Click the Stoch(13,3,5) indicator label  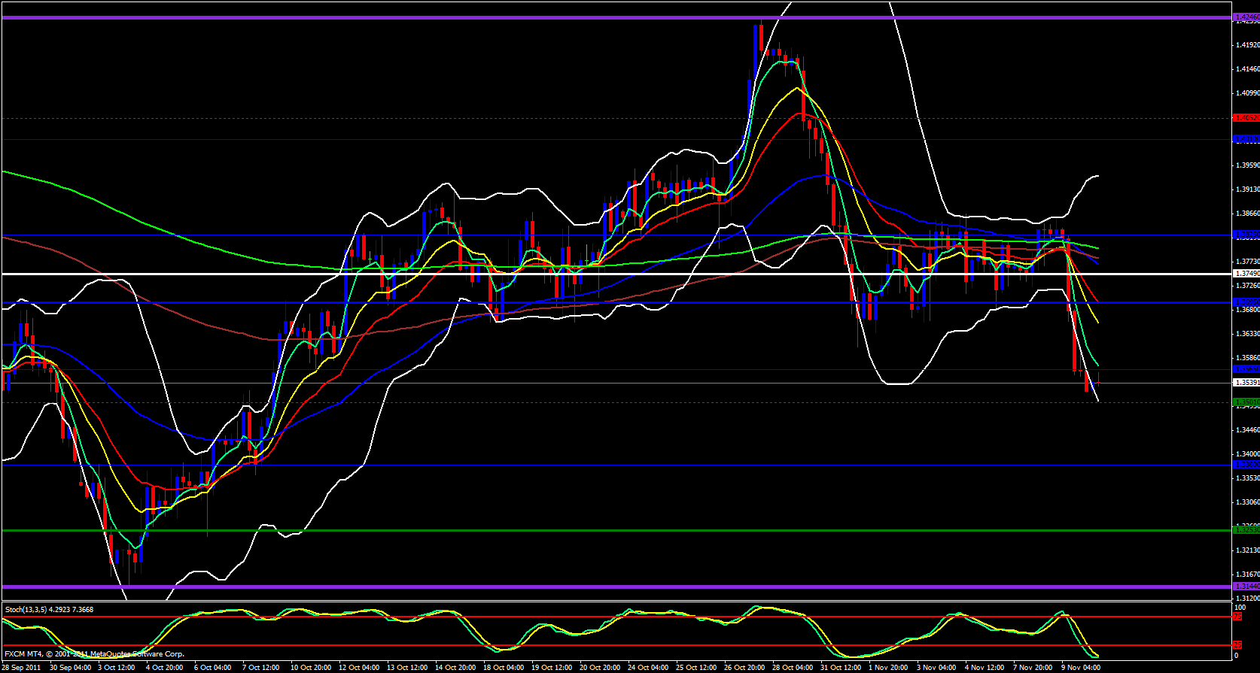pos(50,610)
